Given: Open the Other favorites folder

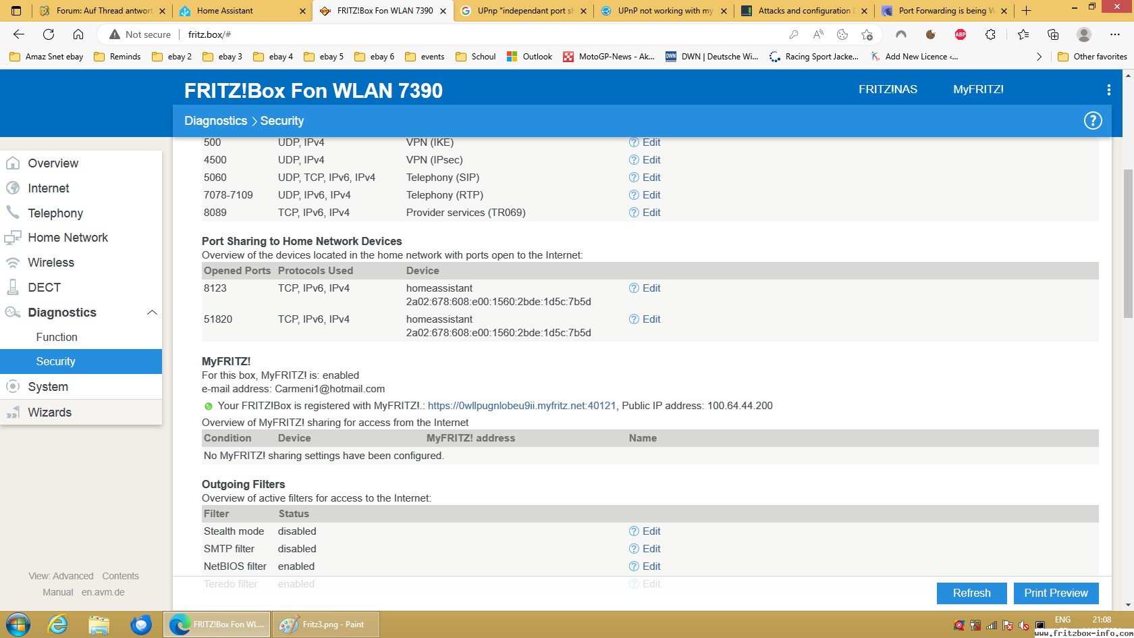Looking at the screenshot, I should (x=1093, y=57).
